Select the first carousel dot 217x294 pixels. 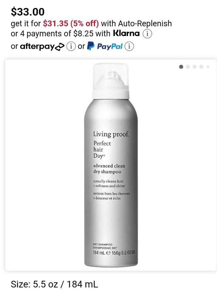tap(181, 67)
